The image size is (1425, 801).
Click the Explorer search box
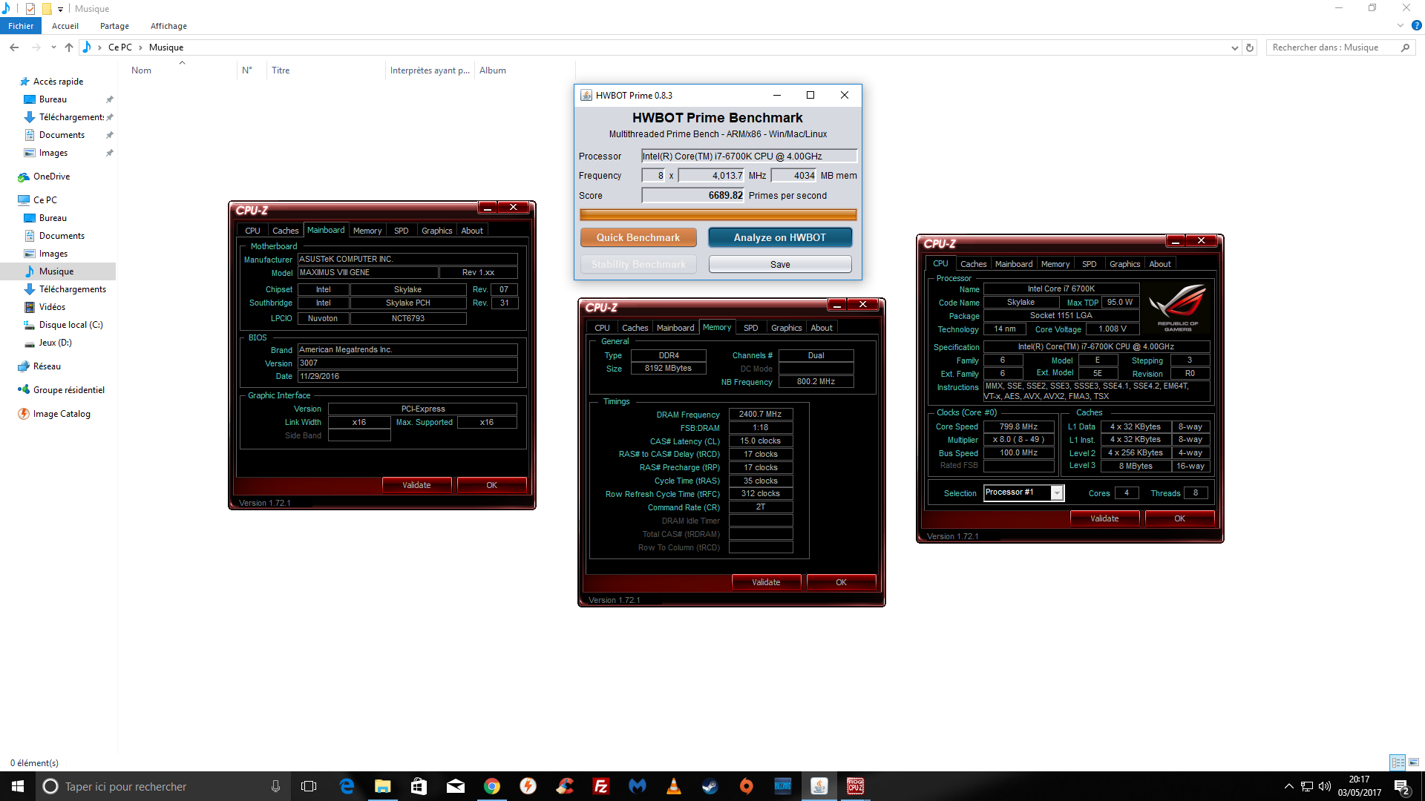click(1340, 47)
